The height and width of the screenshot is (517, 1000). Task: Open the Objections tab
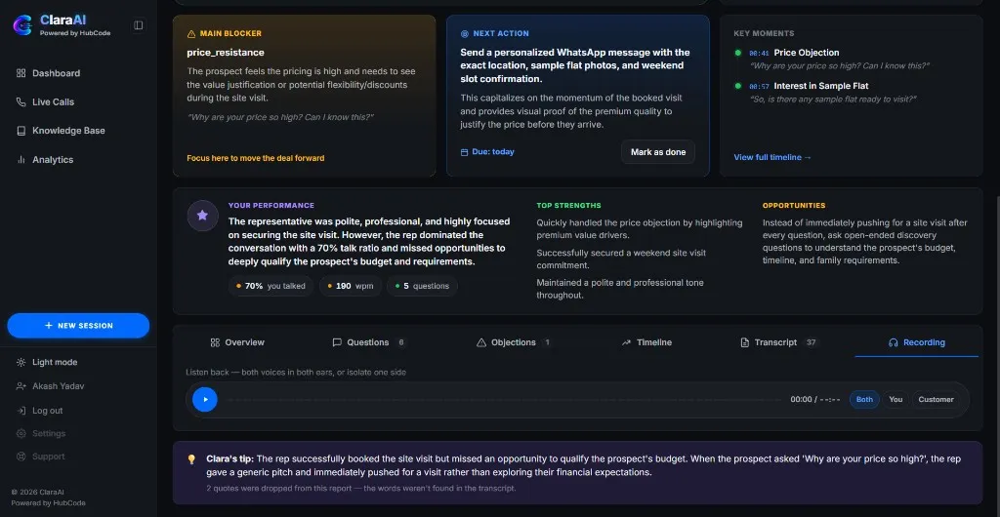[514, 342]
